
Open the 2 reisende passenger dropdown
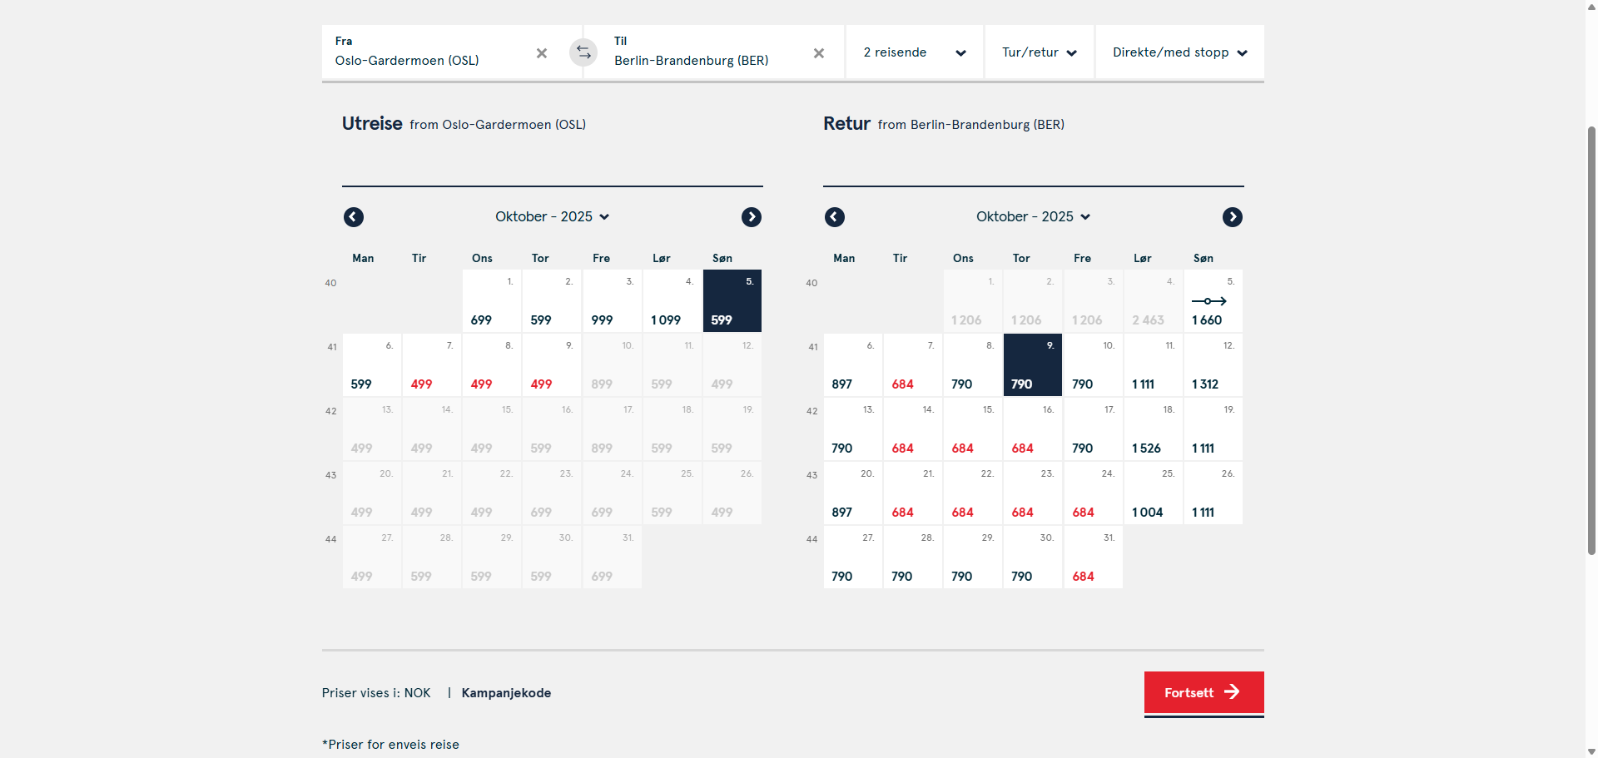coord(915,52)
